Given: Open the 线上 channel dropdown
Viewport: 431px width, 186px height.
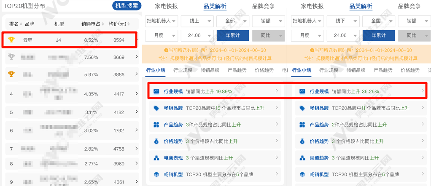Looking at the screenshot, I should coord(197,21).
